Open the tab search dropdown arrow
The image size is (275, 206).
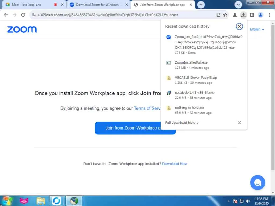pos(238,5)
